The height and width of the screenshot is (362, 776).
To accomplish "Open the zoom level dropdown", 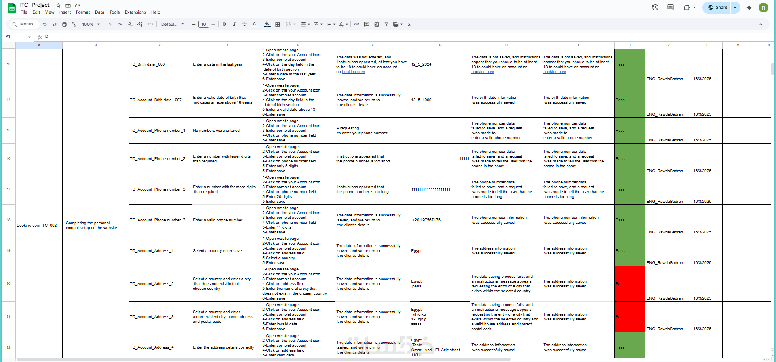I will coord(91,25).
